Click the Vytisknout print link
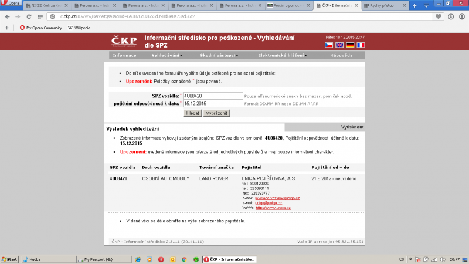Image resolution: width=469 pixels, height=264 pixels. point(352,127)
